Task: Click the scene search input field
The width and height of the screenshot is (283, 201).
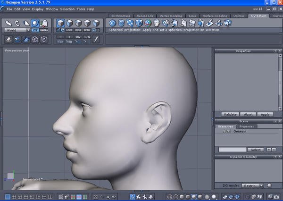Action: click(233, 150)
